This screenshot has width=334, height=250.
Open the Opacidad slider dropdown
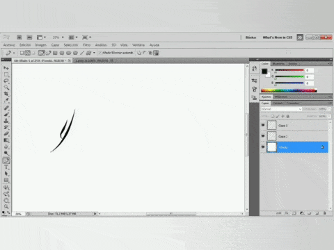329,109
